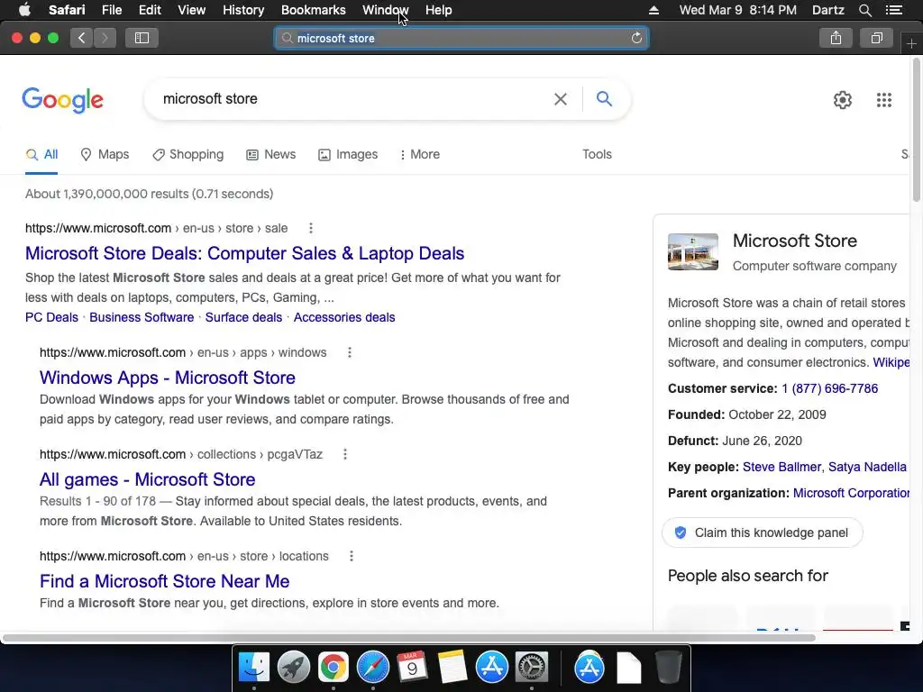Open the Google apps grid
This screenshot has width=923, height=692.
(883, 100)
